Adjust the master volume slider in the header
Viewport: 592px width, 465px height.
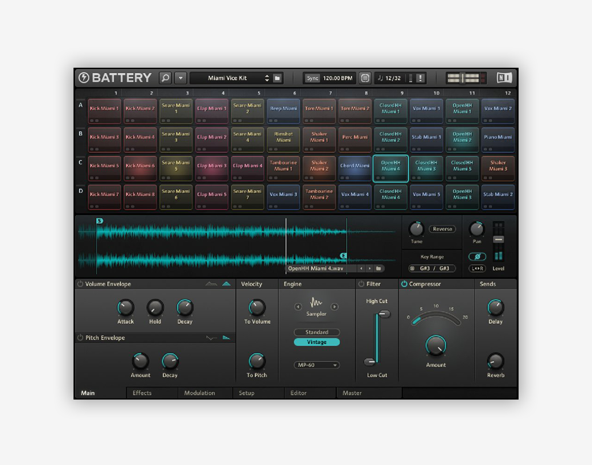(x=462, y=78)
